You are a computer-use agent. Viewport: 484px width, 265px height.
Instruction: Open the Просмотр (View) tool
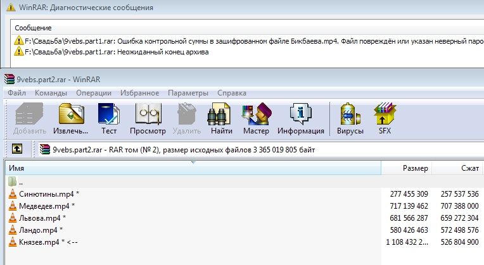click(x=148, y=114)
